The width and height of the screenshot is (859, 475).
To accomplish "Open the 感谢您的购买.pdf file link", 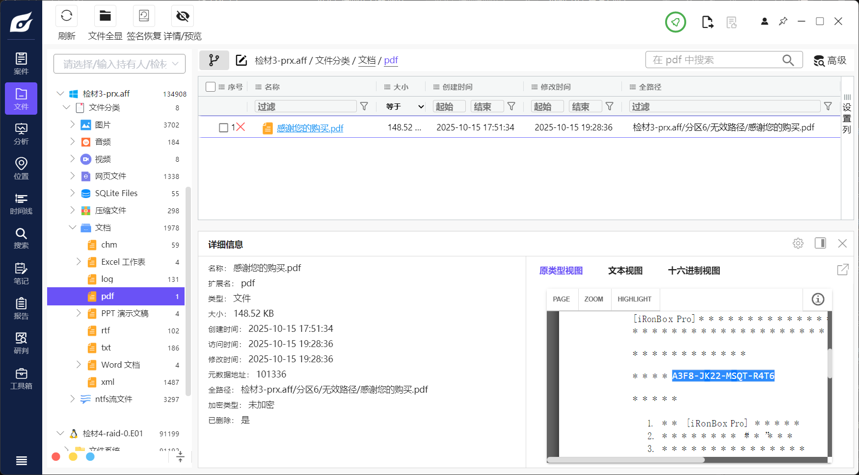I will point(309,128).
